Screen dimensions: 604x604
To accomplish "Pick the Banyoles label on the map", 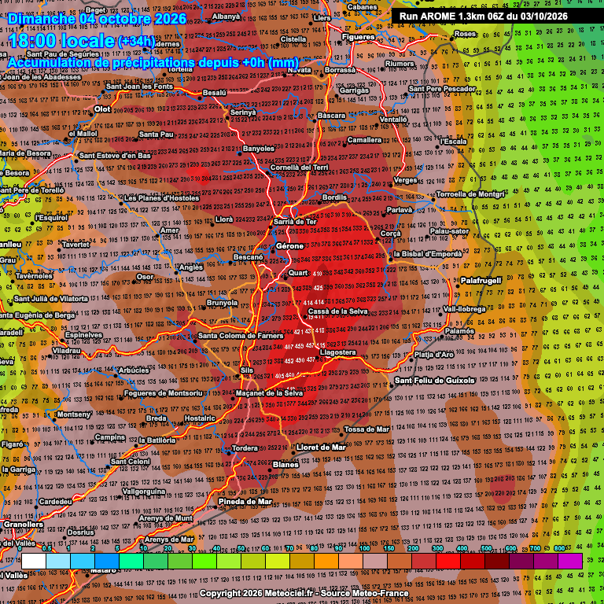I will (x=259, y=149).
